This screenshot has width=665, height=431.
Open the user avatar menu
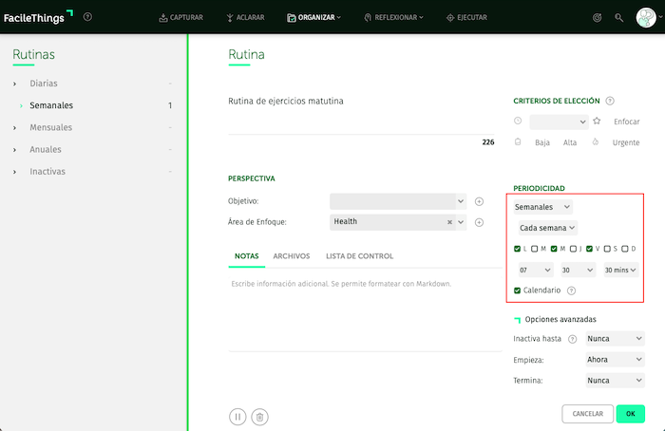647,17
